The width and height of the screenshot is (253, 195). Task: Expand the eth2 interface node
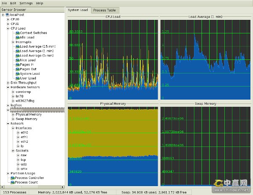click(18, 141)
